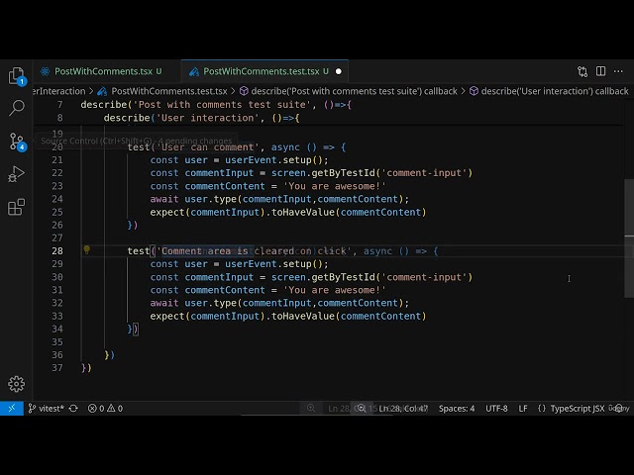Image resolution: width=634 pixels, height=475 pixels.
Task: Switch to PostWithComments.test.tsx tab
Action: (260, 71)
